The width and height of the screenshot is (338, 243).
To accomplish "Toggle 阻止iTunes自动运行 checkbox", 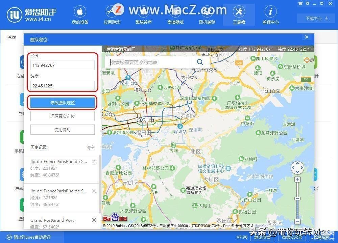I will [x=9, y=237].
